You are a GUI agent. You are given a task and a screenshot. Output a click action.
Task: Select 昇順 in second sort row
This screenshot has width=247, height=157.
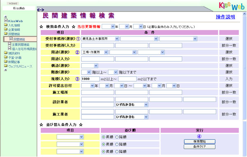coord(103,144)
